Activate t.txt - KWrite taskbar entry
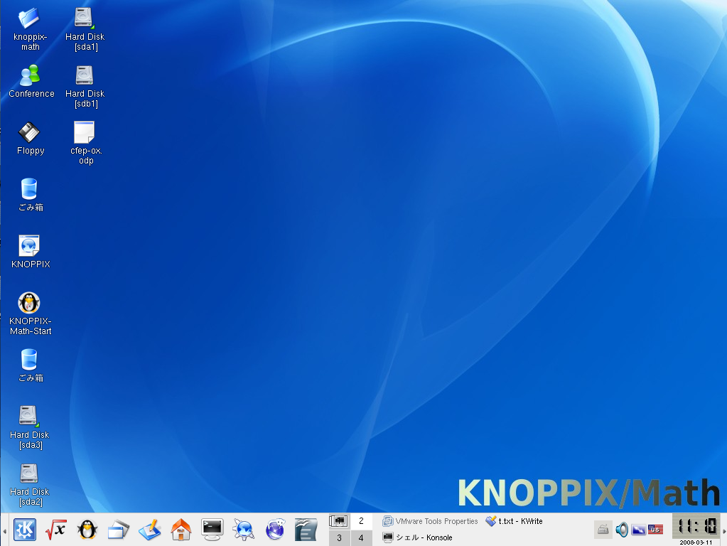 tap(514, 521)
